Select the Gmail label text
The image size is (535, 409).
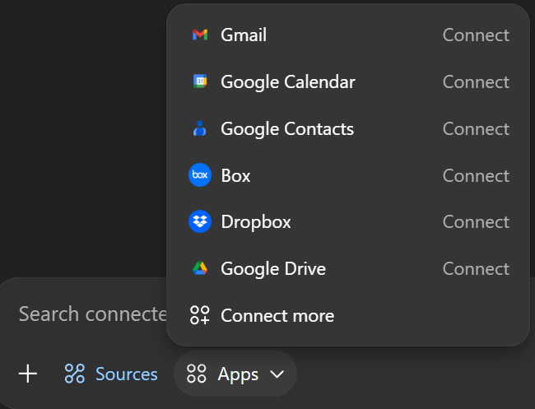tap(244, 35)
